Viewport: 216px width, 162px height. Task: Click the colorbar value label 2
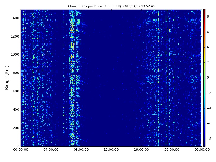coord(208,62)
